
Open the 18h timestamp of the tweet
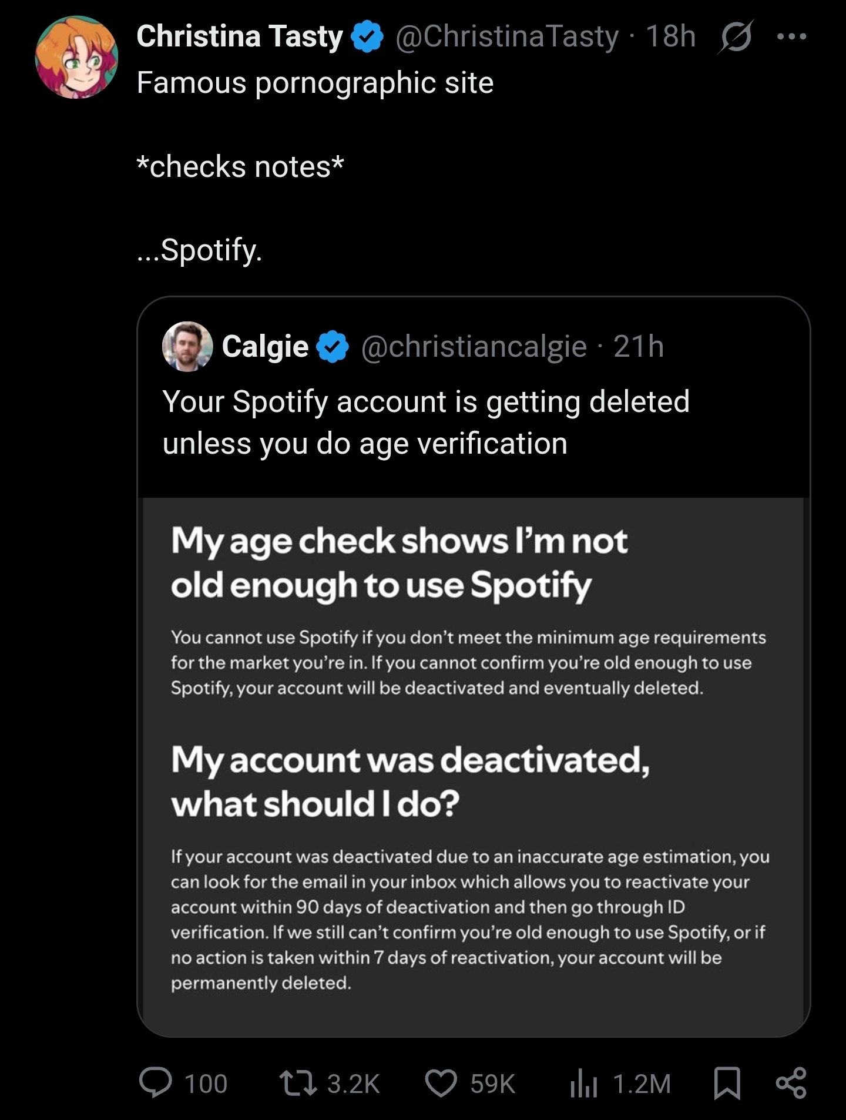(670, 36)
